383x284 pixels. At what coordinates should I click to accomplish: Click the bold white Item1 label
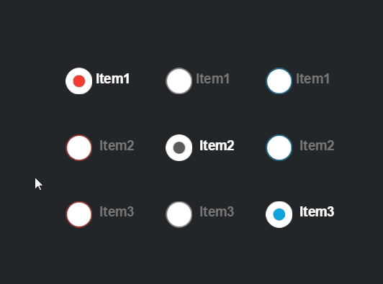(112, 78)
